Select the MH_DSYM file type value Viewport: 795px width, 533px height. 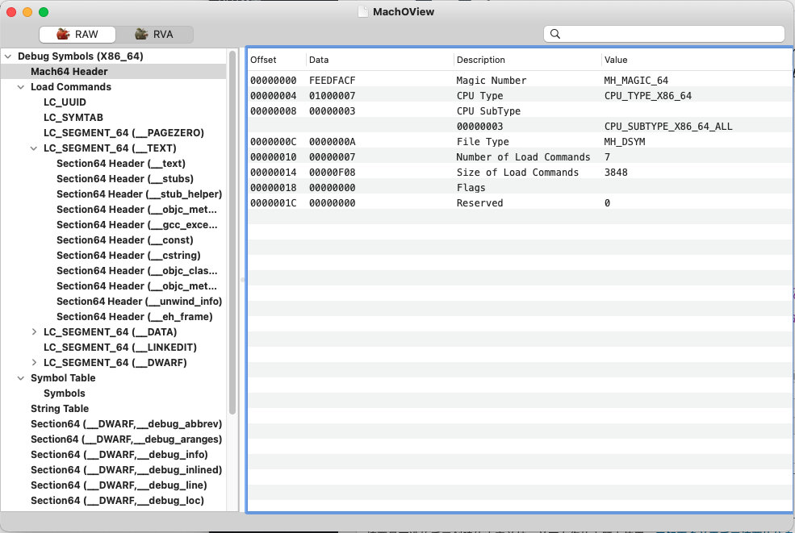tap(625, 142)
